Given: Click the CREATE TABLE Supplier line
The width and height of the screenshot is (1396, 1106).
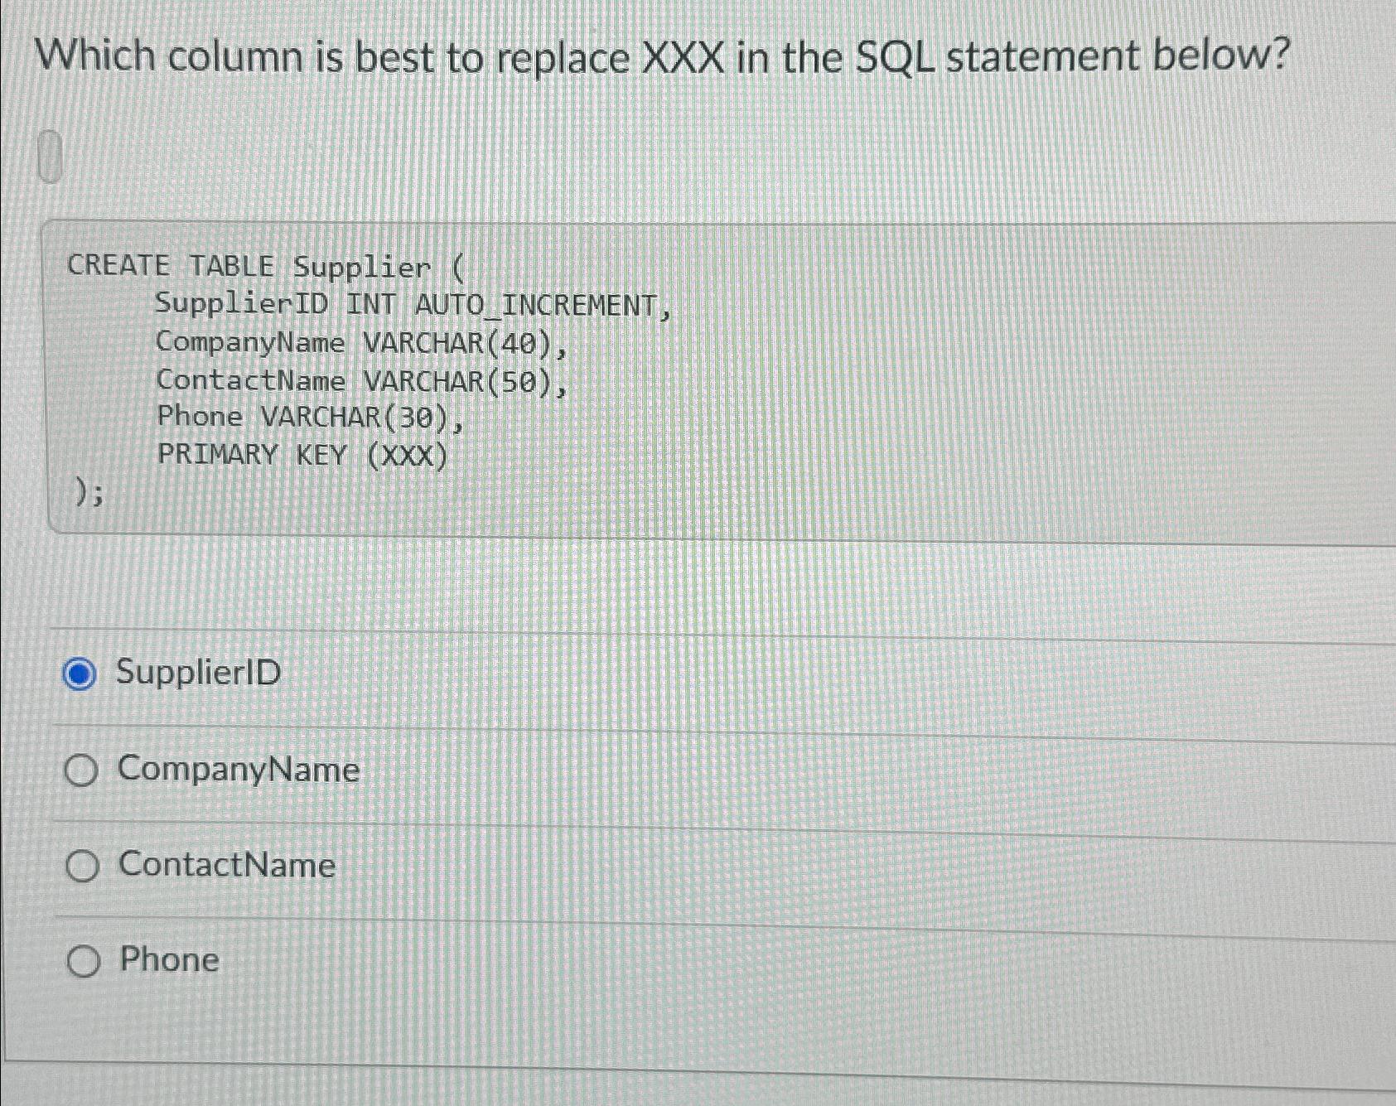Looking at the screenshot, I should tap(265, 266).
